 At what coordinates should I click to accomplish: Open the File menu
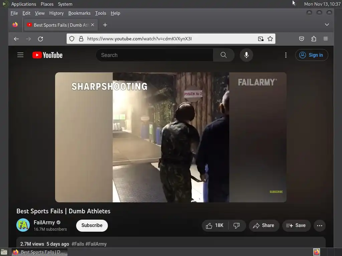click(x=14, y=13)
